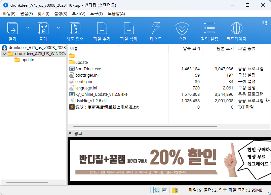Open the 찾기(I) menu
271x195 pixels.
[x=43, y=14]
